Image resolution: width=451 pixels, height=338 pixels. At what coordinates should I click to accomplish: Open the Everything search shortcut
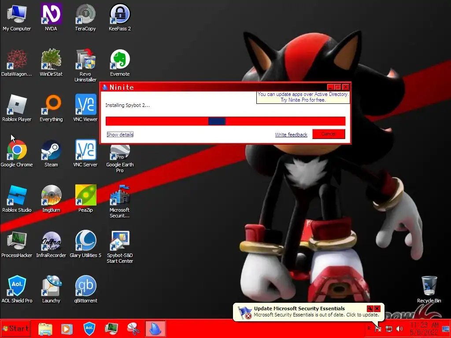coord(51,108)
